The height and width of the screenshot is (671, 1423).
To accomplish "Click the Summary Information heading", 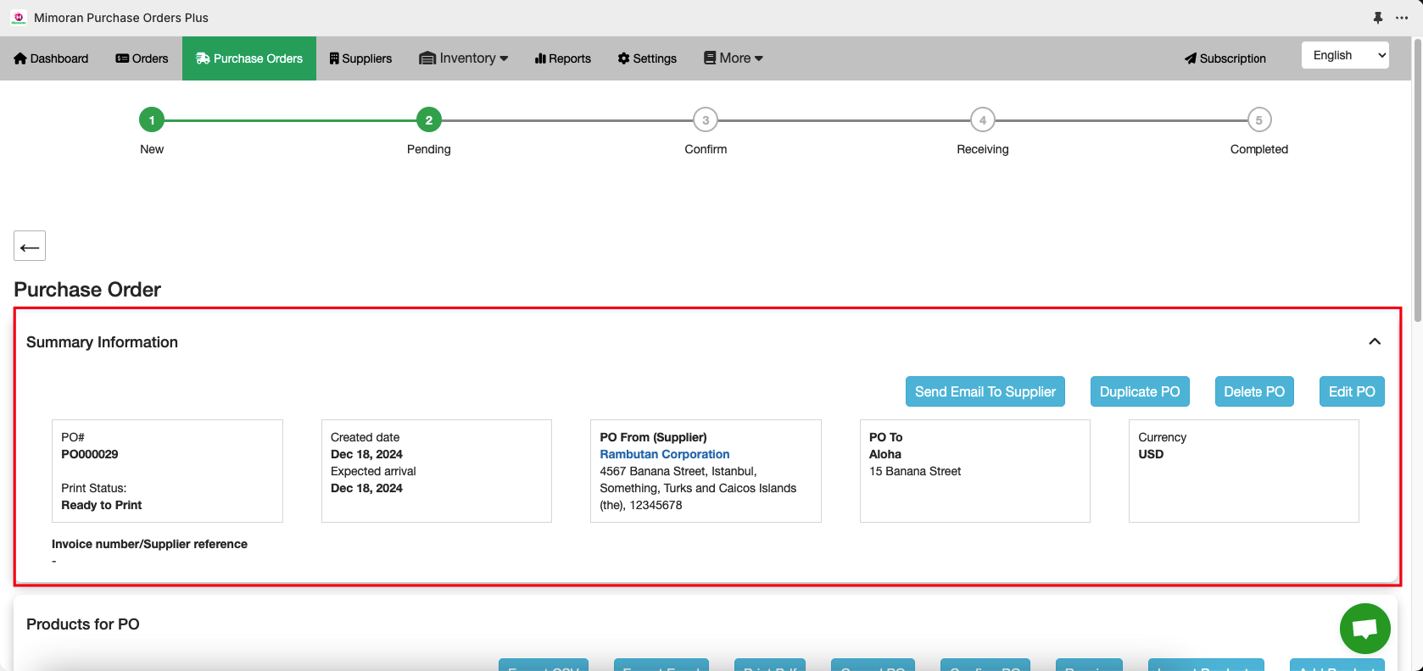I will point(102,342).
